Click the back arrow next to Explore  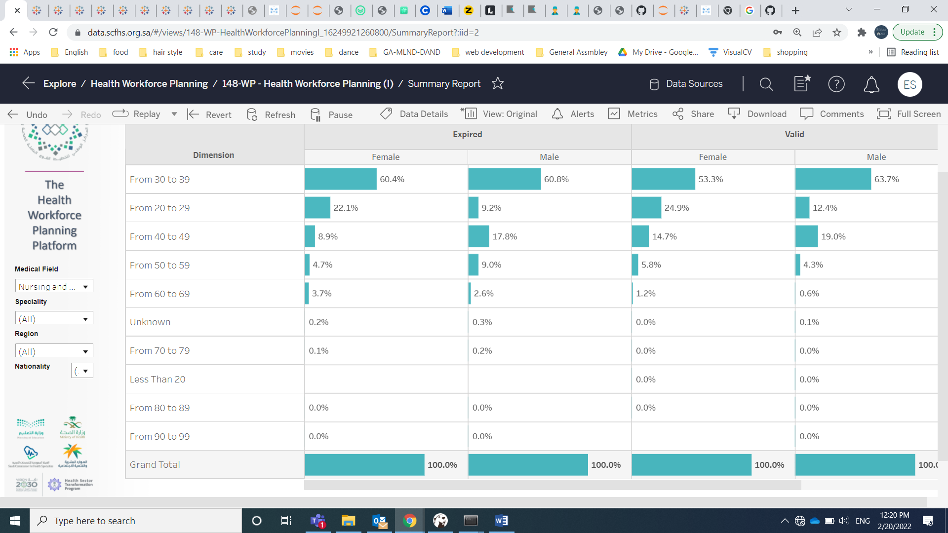[28, 83]
